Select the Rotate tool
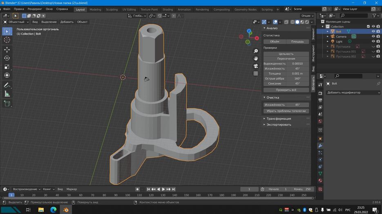Viewport: 382px width, 214px height. point(7,58)
